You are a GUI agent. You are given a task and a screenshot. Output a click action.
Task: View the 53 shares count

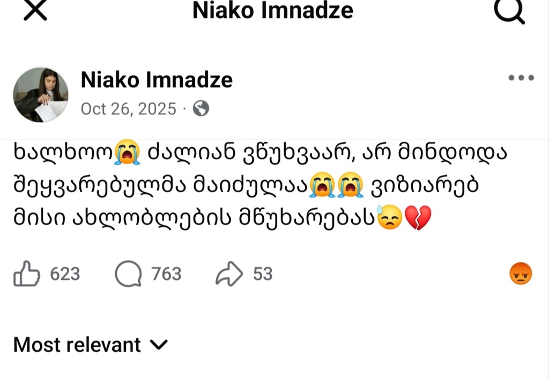(263, 274)
